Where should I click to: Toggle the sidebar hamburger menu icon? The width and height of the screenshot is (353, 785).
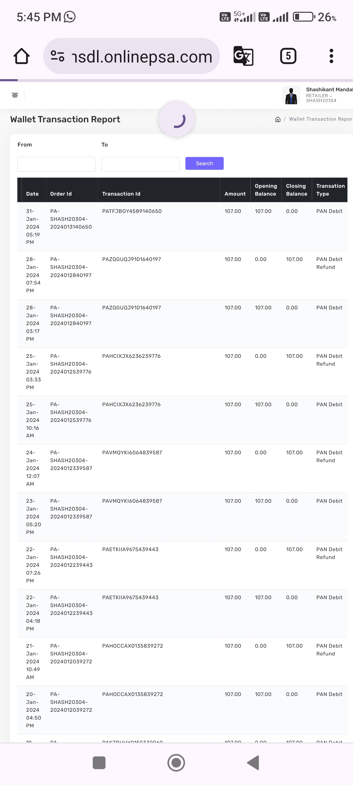coord(15,95)
